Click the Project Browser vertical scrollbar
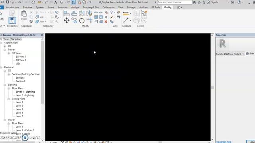The width and height of the screenshot is (255, 143). pyautogui.click(x=42, y=72)
